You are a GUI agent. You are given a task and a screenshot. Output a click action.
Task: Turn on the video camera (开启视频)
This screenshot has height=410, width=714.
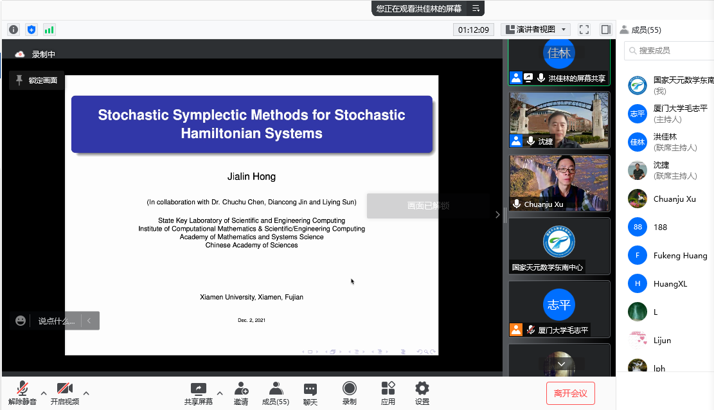point(64,393)
